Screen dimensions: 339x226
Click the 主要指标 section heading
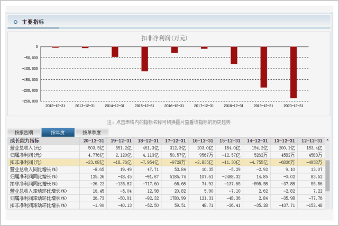tap(33, 22)
